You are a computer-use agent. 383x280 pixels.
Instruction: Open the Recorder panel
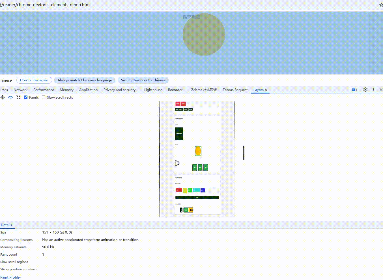click(x=175, y=90)
